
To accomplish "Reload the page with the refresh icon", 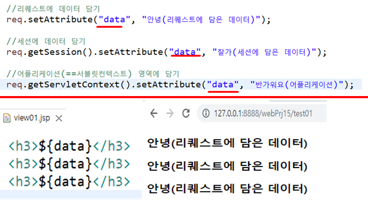I will [x=186, y=113].
